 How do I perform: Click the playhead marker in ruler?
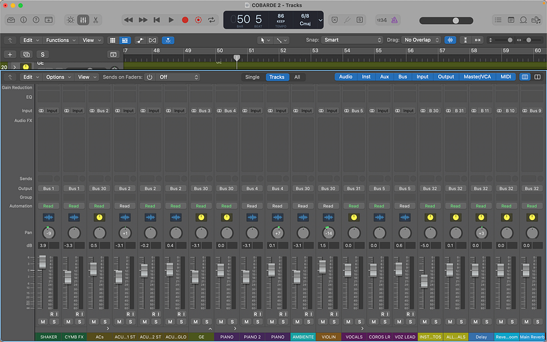pyautogui.click(x=237, y=57)
